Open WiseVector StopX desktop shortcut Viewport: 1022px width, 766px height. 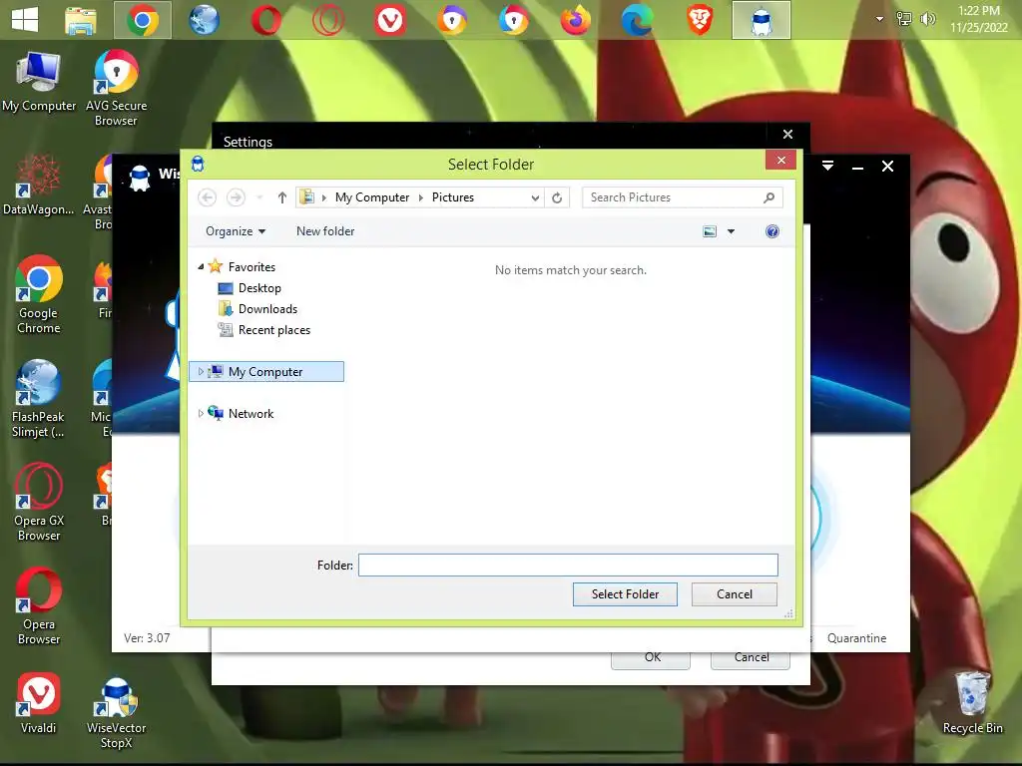click(116, 713)
